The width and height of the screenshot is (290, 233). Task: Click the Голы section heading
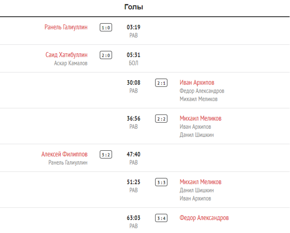click(134, 7)
